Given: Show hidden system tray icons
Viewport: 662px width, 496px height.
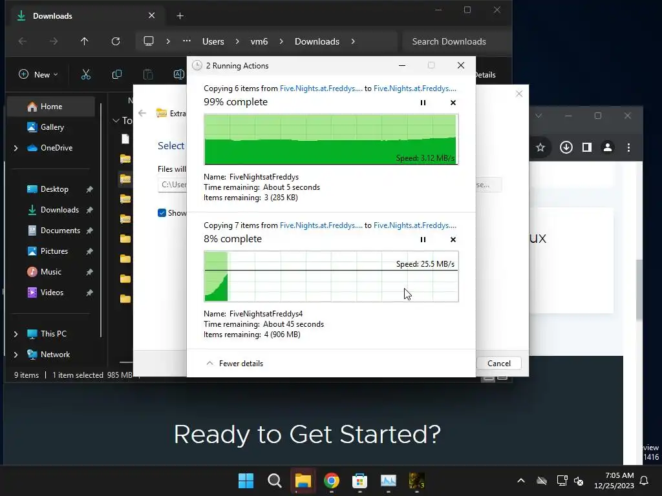Looking at the screenshot, I should point(521,480).
